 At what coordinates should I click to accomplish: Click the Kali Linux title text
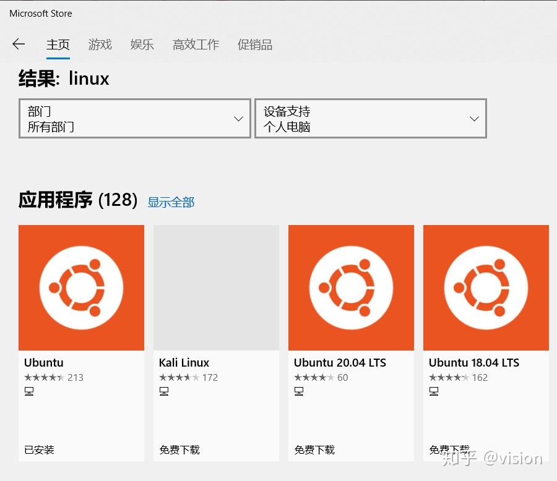click(x=184, y=362)
